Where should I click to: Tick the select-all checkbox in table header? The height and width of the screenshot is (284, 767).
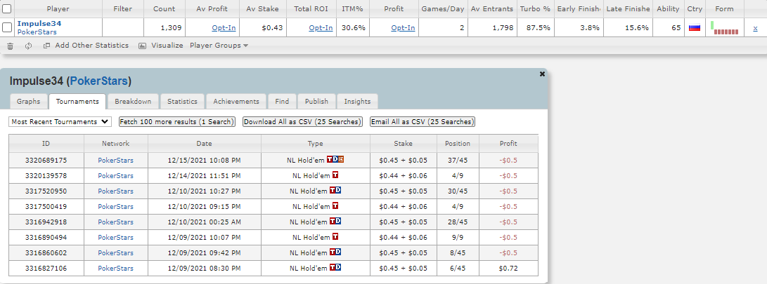7,9
